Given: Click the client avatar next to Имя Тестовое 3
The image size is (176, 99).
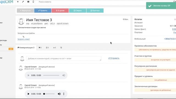Looking at the screenshot, I should (x=21, y=21).
